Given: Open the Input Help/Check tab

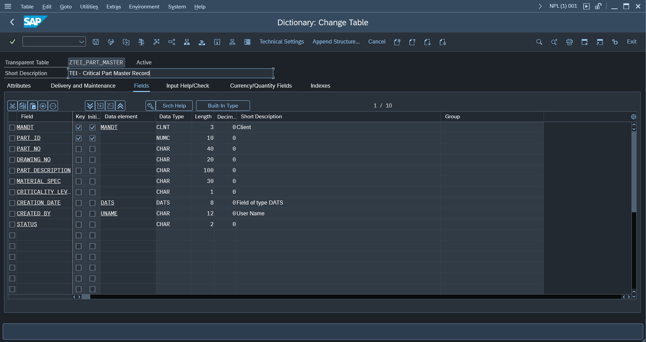Looking at the screenshot, I should (x=188, y=86).
